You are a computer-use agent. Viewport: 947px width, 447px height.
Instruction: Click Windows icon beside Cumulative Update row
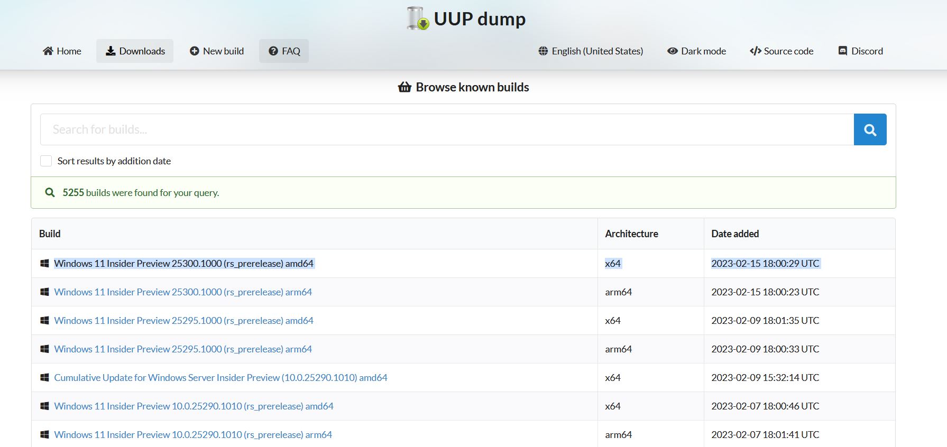pos(44,378)
